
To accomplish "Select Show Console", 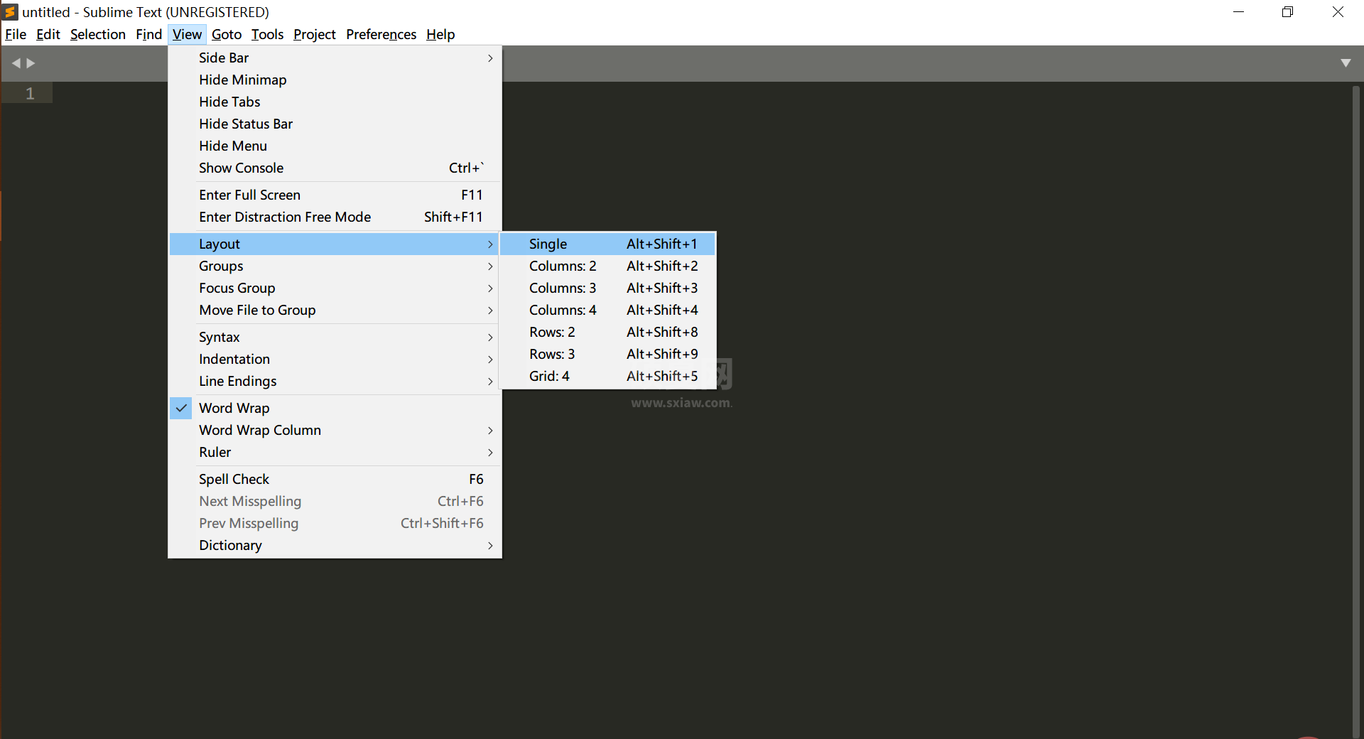I will 335,168.
